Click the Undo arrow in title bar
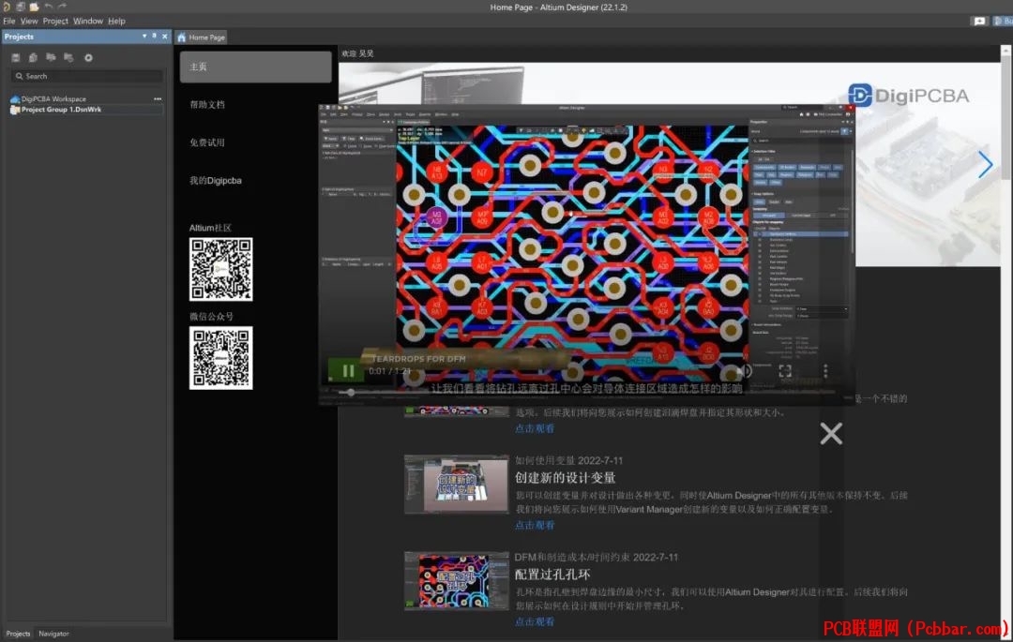Image resolution: width=1013 pixels, height=642 pixels. tap(49, 7)
